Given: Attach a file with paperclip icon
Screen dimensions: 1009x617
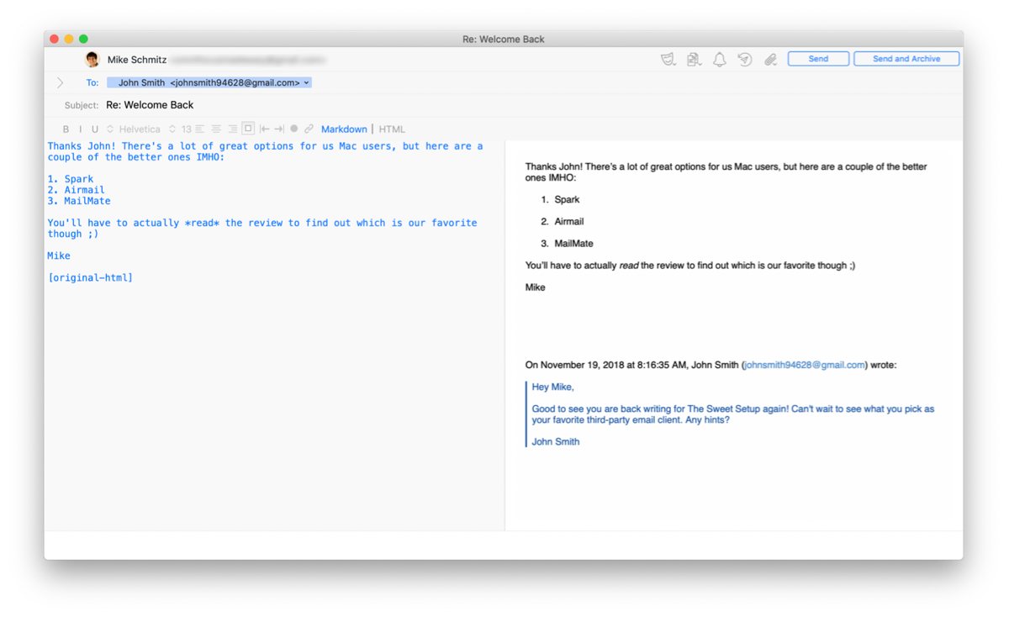Looking at the screenshot, I should pyautogui.click(x=770, y=60).
